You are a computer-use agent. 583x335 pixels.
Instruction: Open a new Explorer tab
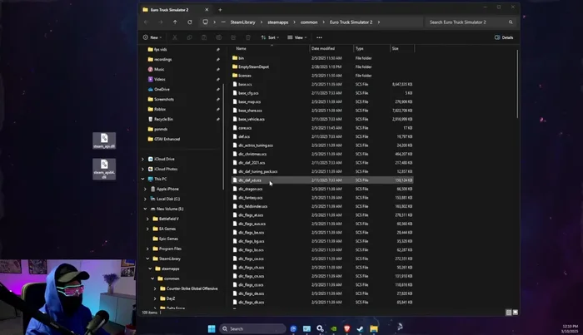click(220, 10)
